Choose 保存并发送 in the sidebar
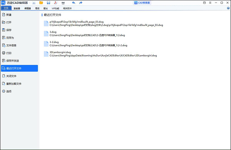The image size is (231, 150). click(12, 61)
